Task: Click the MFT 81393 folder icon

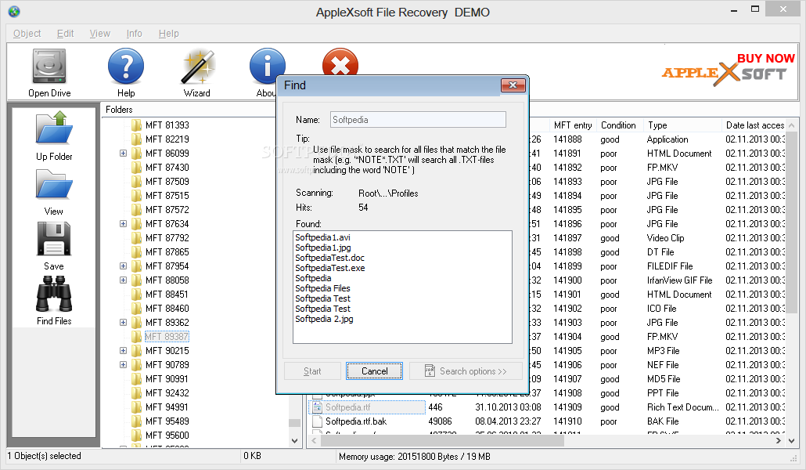Action: coord(135,125)
